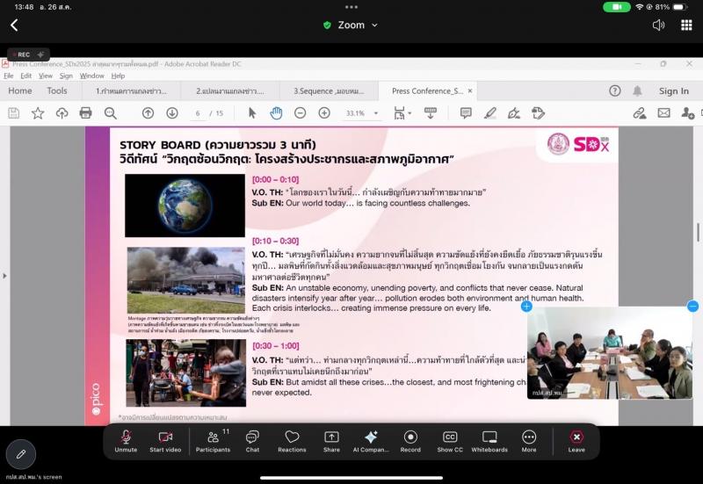Open the Participants list
Viewport: 703px width, 484px height.
pyautogui.click(x=213, y=441)
